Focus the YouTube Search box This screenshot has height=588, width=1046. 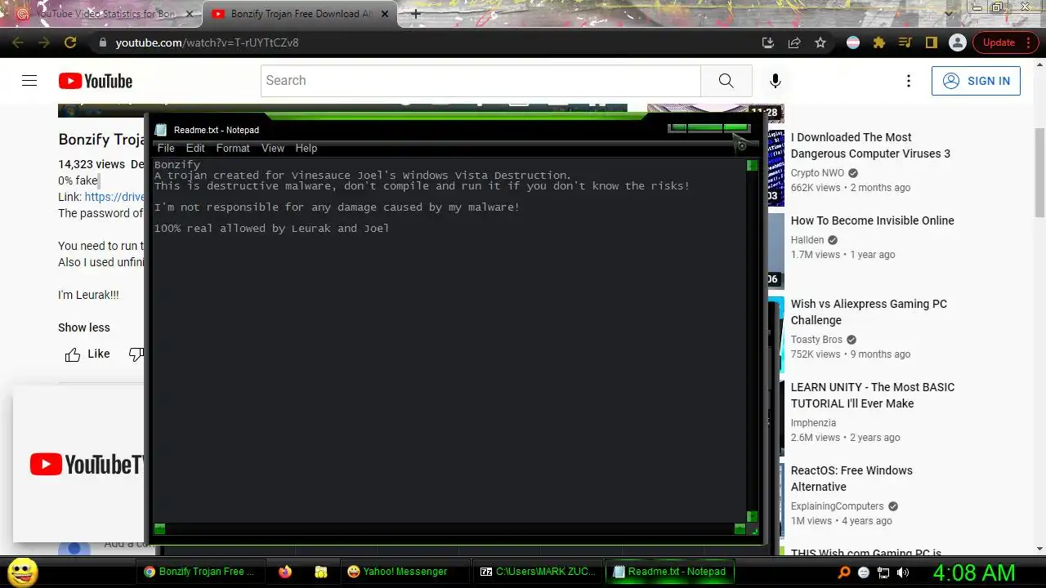[x=481, y=81]
